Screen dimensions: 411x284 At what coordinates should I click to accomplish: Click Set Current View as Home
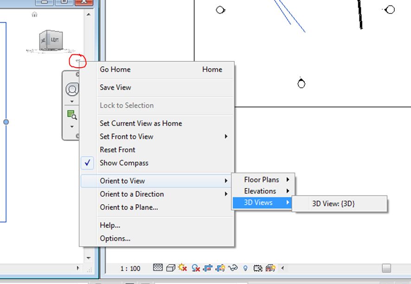[157, 123]
